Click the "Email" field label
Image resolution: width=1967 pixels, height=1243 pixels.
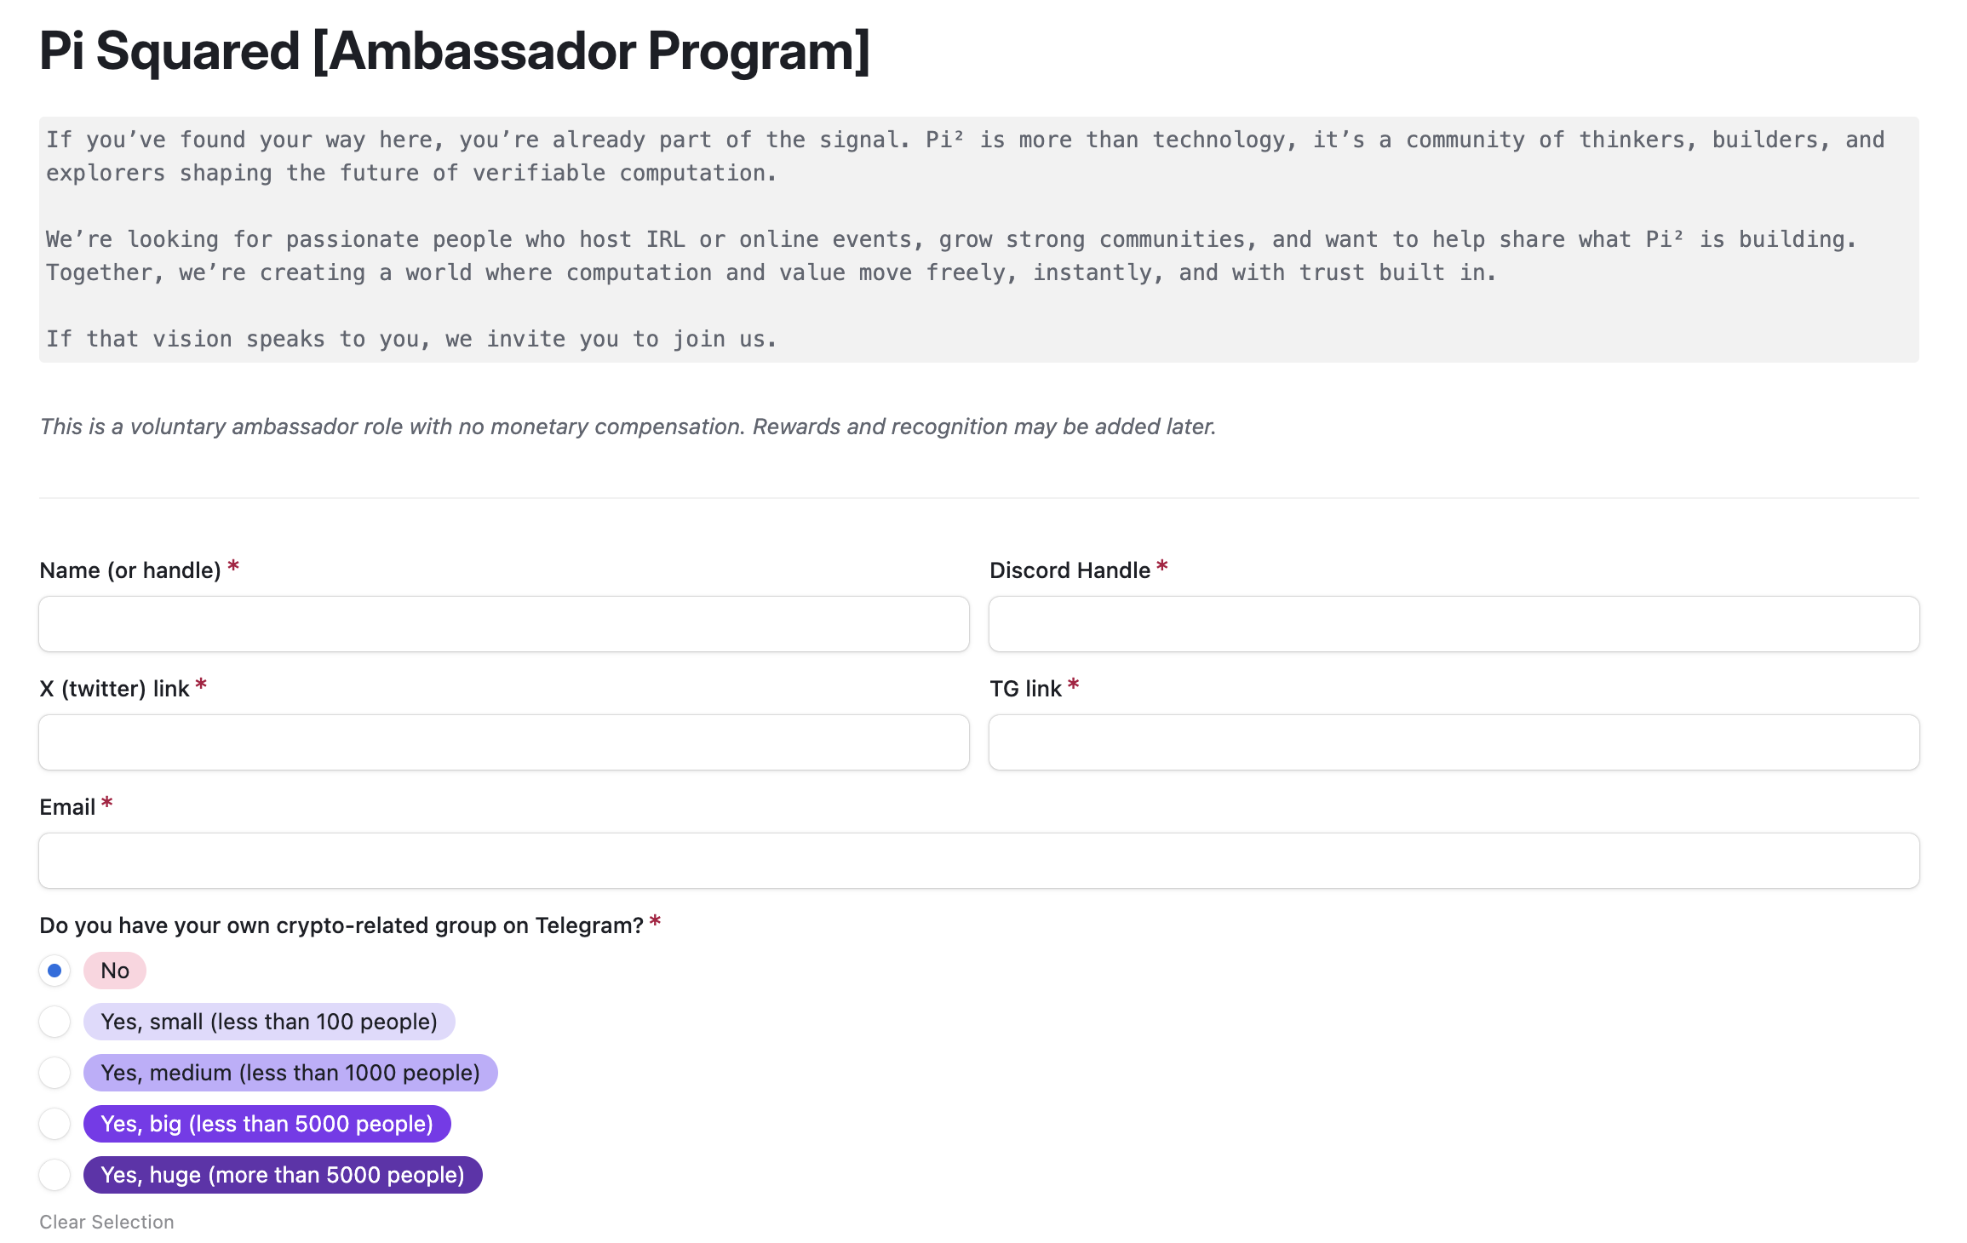[x=67, y=807]
